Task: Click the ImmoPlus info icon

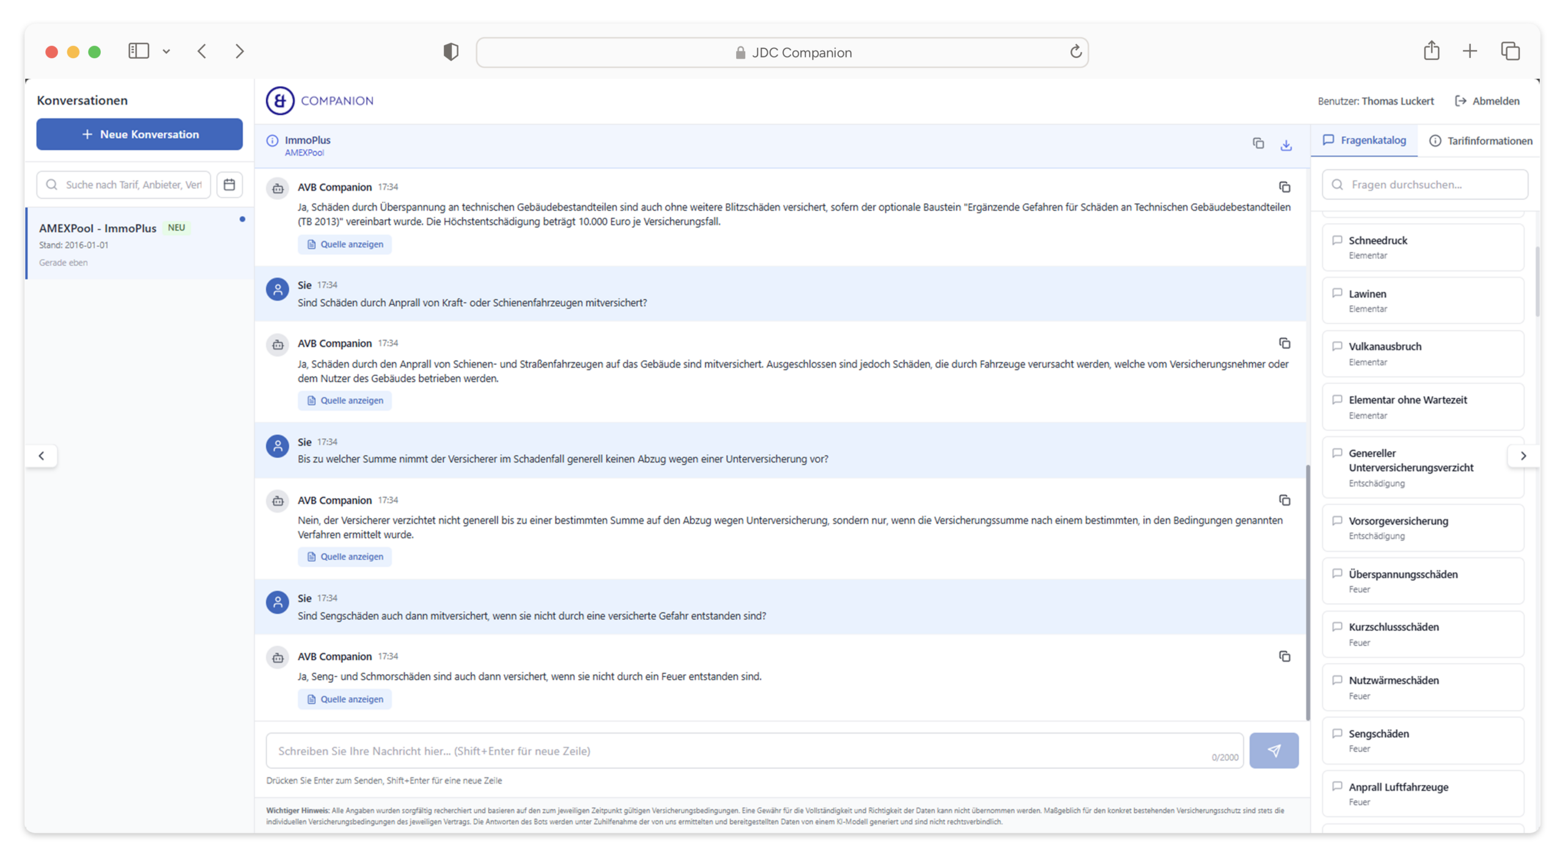Action: click(272, 141)
